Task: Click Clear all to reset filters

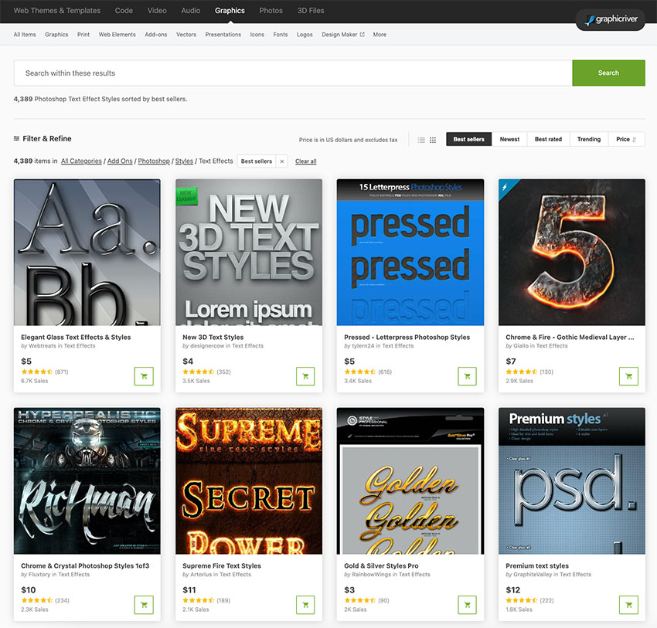Action: [305, 161]
